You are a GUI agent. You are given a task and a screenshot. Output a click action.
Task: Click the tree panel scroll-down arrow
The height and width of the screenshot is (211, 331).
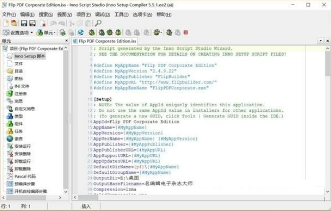[66, 192]
